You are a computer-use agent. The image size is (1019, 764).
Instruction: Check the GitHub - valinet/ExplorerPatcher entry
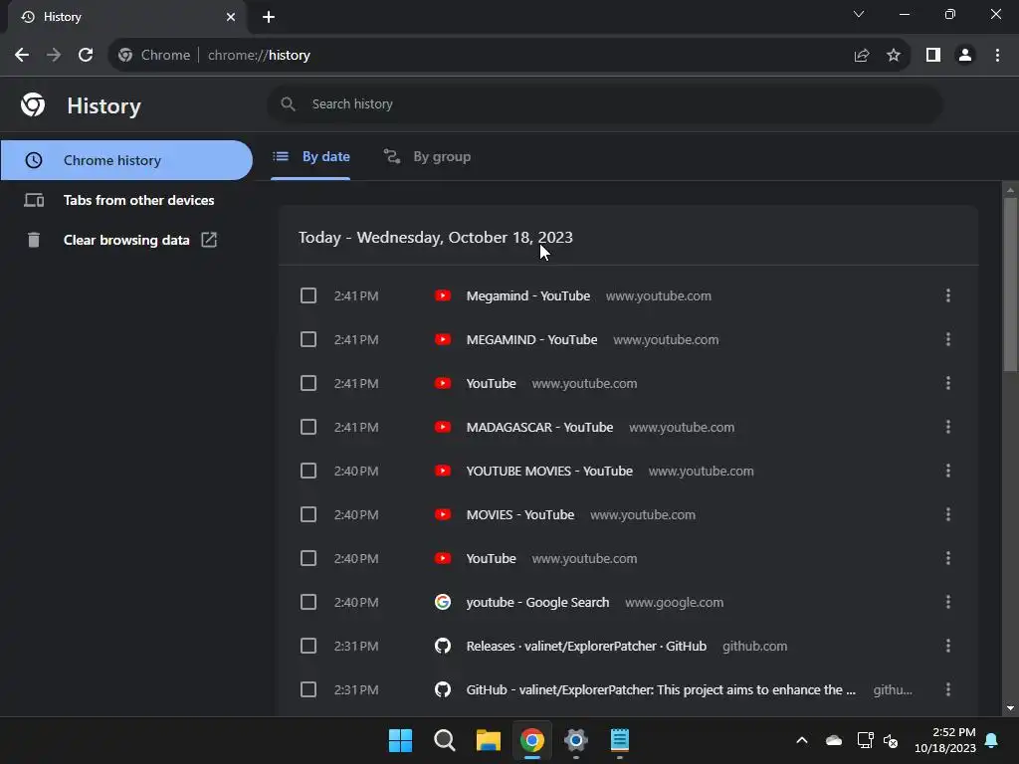click(308, 689)
